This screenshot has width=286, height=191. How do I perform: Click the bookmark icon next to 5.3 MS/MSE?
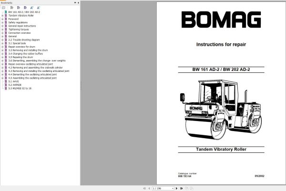pos(6,89)
